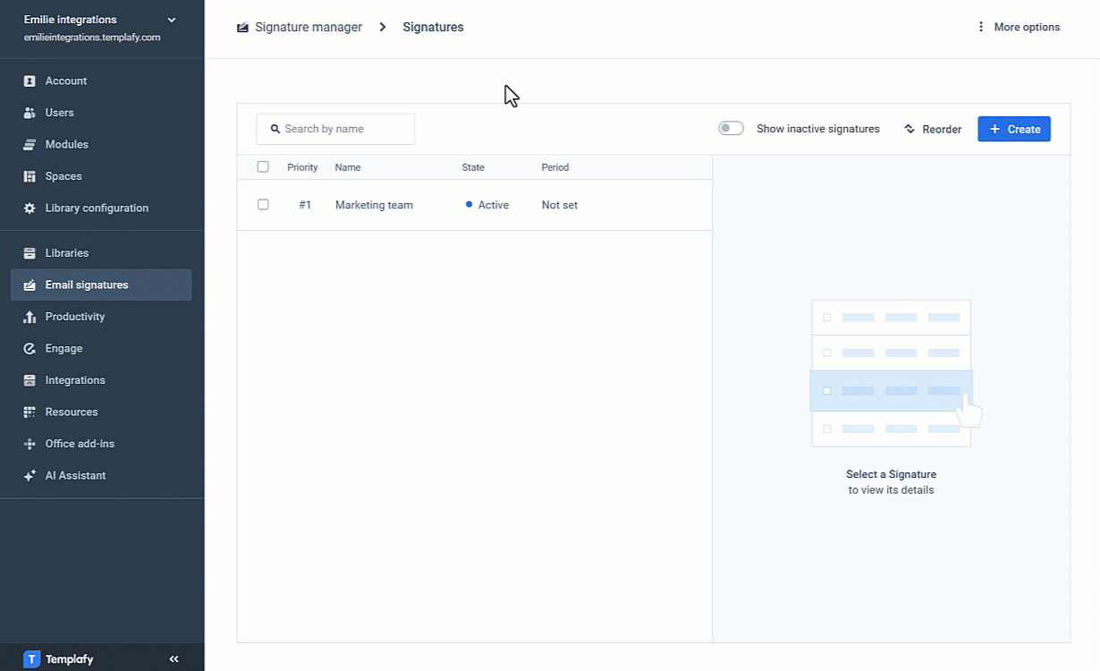Open the Account section icon in sidebar

(30, 81)
